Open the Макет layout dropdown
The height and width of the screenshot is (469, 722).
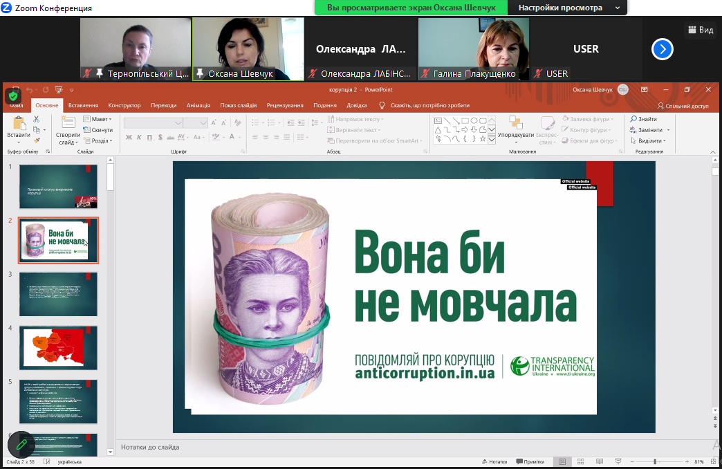point(98,119)
